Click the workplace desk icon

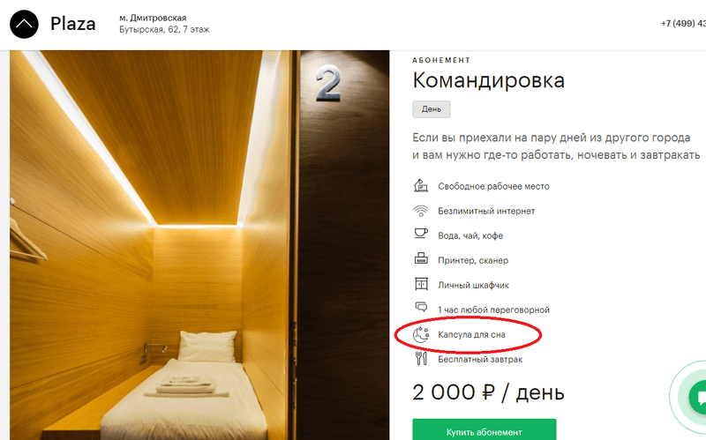point(421,186)
